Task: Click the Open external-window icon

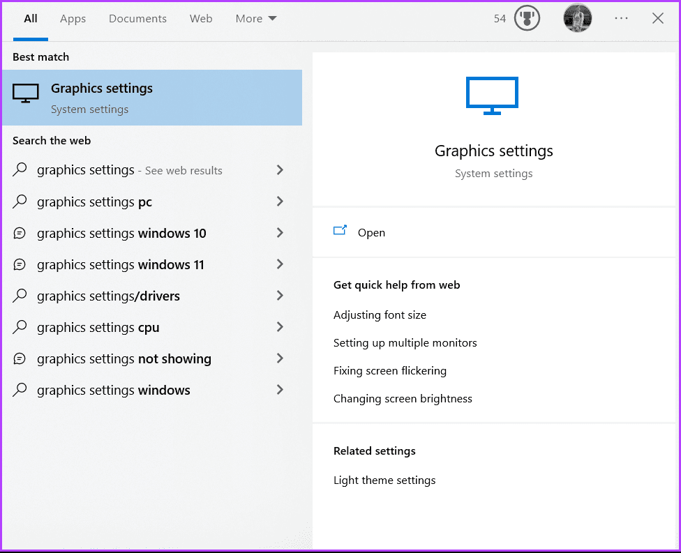Action: (x=340, y=230)
